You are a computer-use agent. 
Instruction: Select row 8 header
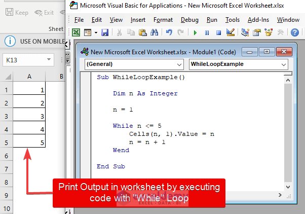7,182
